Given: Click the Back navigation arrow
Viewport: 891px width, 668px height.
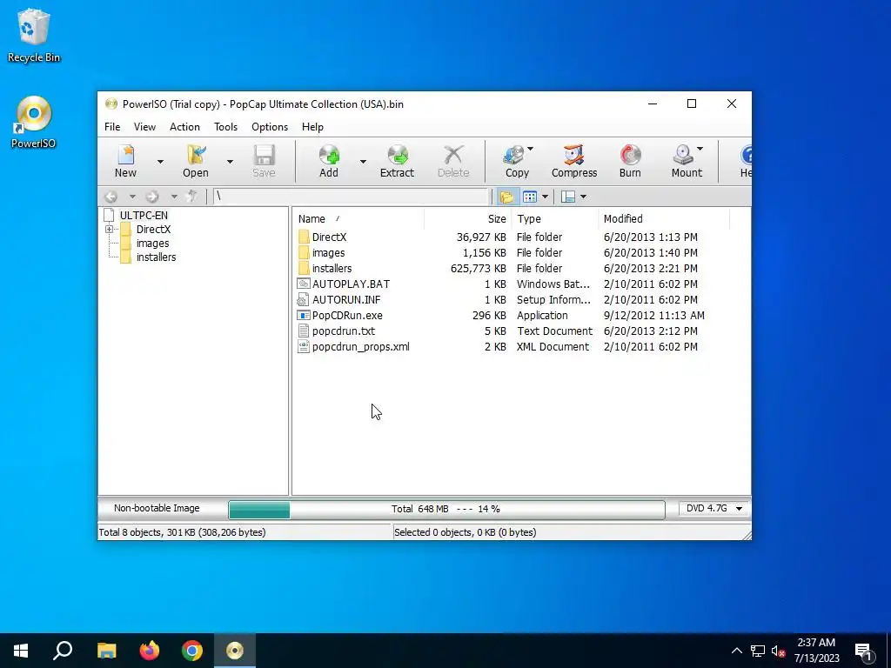Looking at the screenshot, I should point(111,197).
